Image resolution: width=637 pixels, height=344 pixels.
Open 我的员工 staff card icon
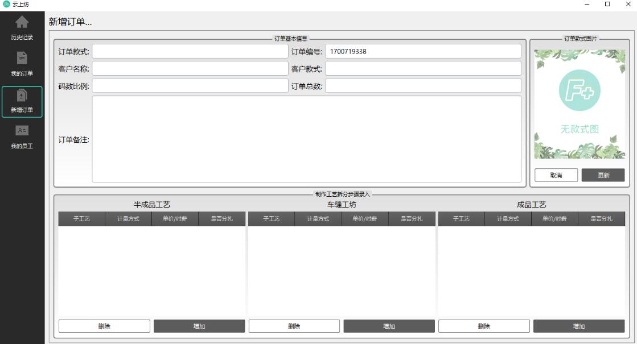click(x=22, y=131)
